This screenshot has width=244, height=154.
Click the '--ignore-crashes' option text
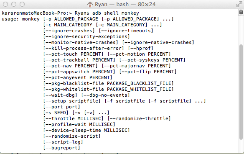69,31
